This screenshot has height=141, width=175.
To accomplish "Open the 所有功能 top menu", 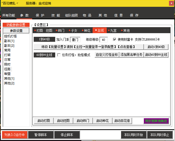I will [x=9, y=15].
